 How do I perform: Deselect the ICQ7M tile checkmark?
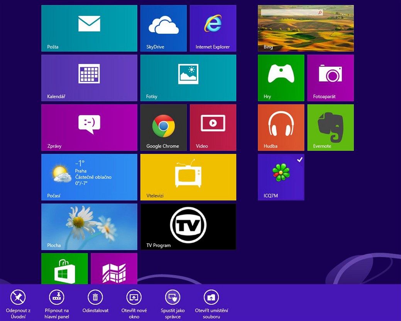tap(300, 160)
